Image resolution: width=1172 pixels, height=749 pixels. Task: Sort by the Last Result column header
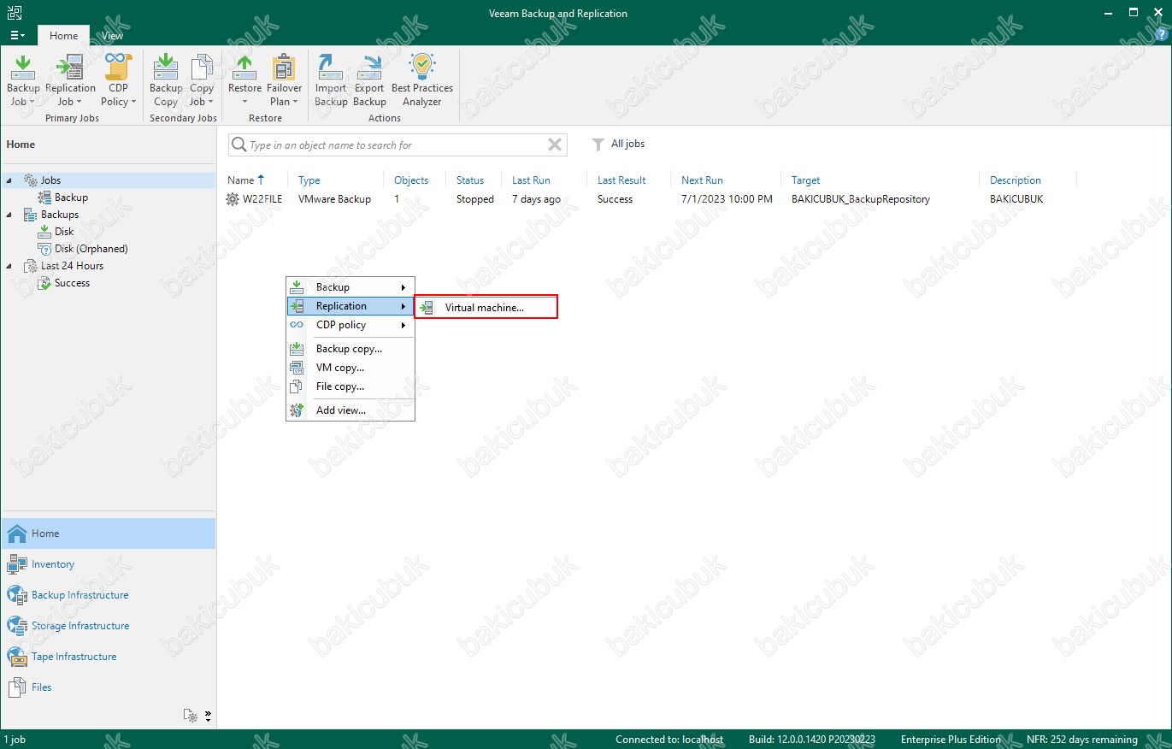[x=621, y=180]
